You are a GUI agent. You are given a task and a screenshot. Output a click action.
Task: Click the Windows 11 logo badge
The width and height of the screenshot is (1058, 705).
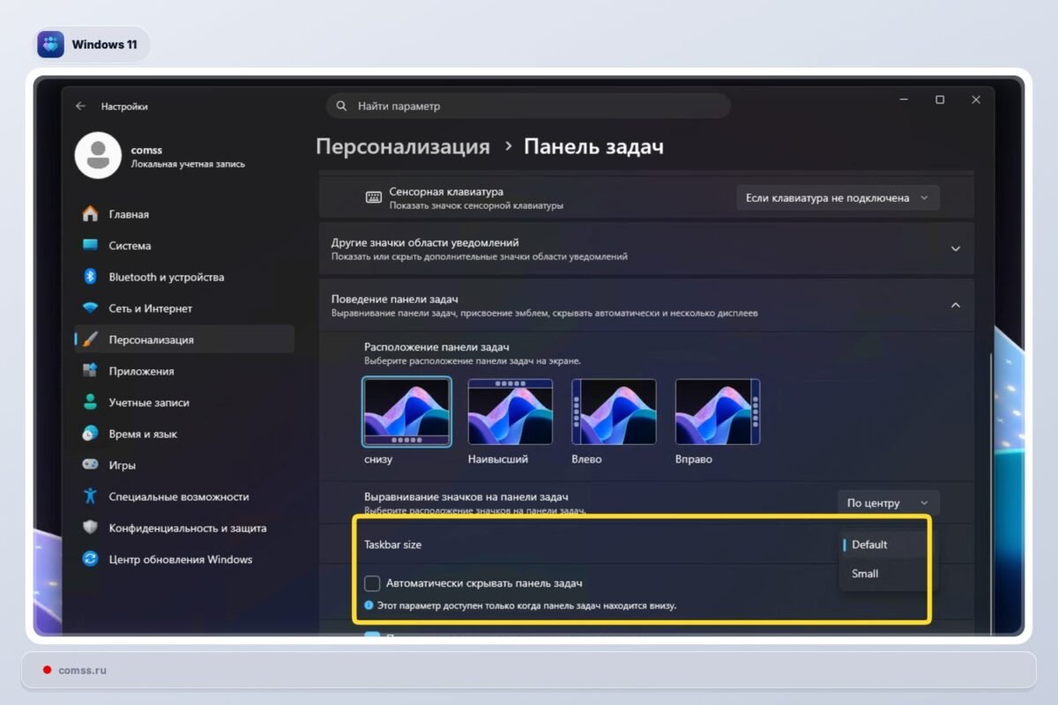coord(50,44)
